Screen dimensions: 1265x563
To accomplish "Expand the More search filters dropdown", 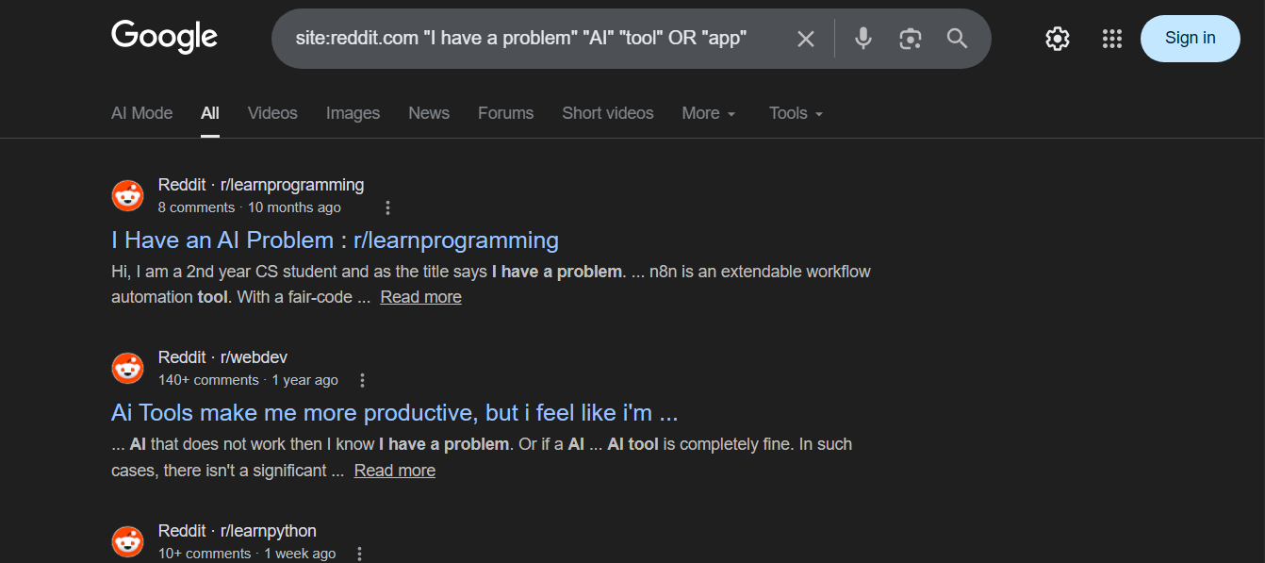I will [x=709, y=113].
